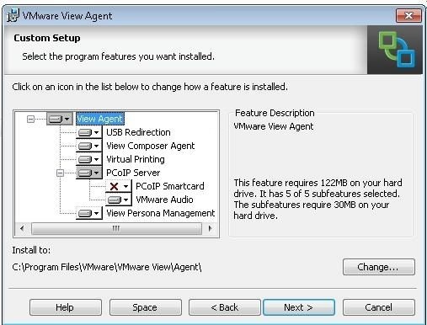Collapse the PCoIP Server tree node
The height and width of the screenshot is (325, 427).
60,173
